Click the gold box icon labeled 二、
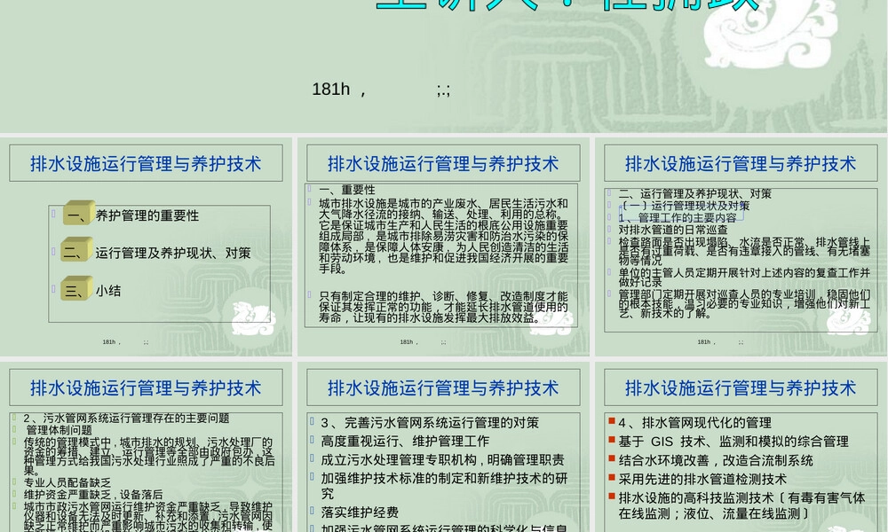The height and width of the screenshot is (532, 888). 76,250
